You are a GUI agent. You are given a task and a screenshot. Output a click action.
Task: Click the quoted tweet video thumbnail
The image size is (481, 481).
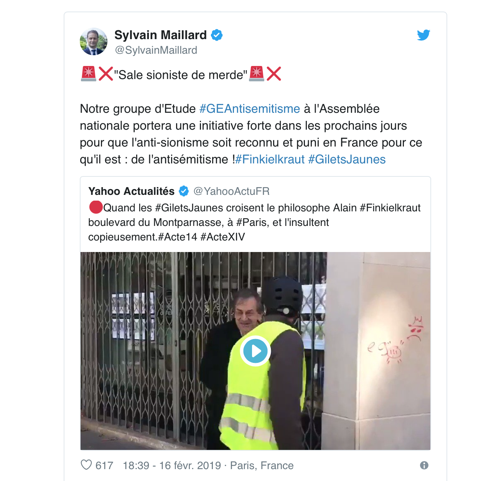[255, 351]
